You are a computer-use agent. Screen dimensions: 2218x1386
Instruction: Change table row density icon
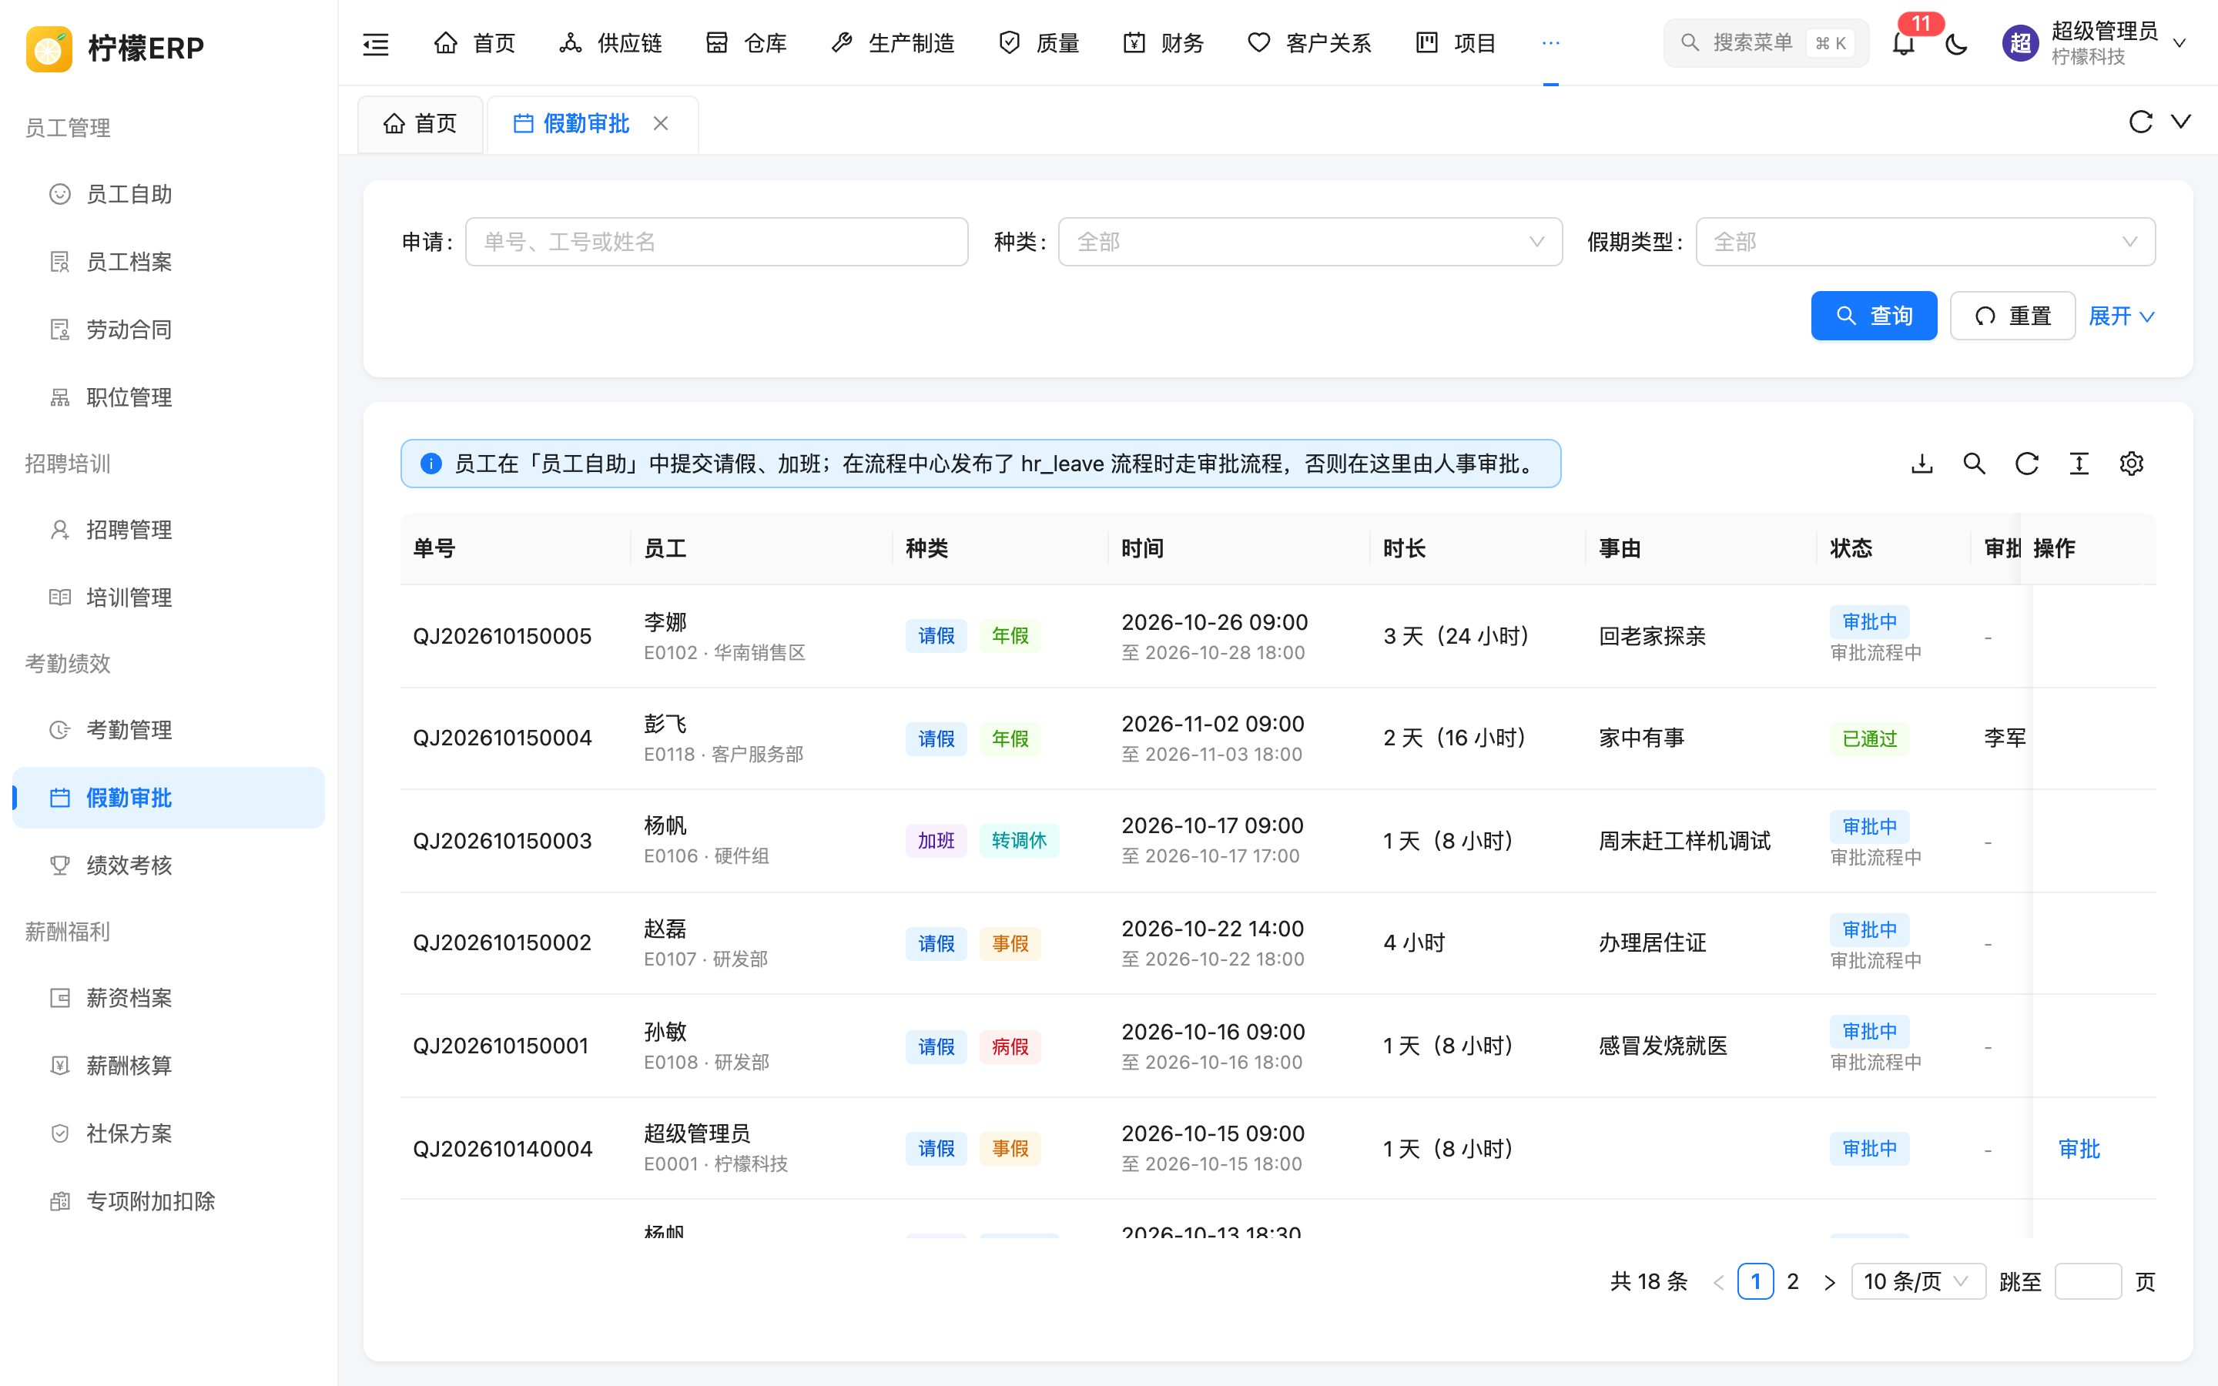(x=2079, y=464)
